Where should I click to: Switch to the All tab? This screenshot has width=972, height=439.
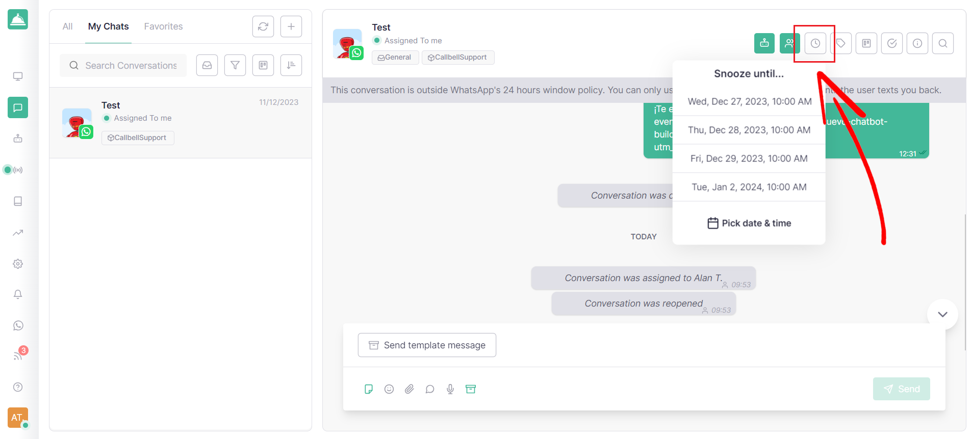click(67, 26)
